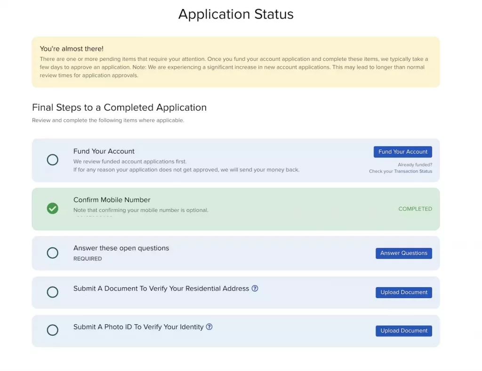Click the Confirm Mobile Number step title
This screenshot has width=482, height=371.
click(x=112, y=200)
